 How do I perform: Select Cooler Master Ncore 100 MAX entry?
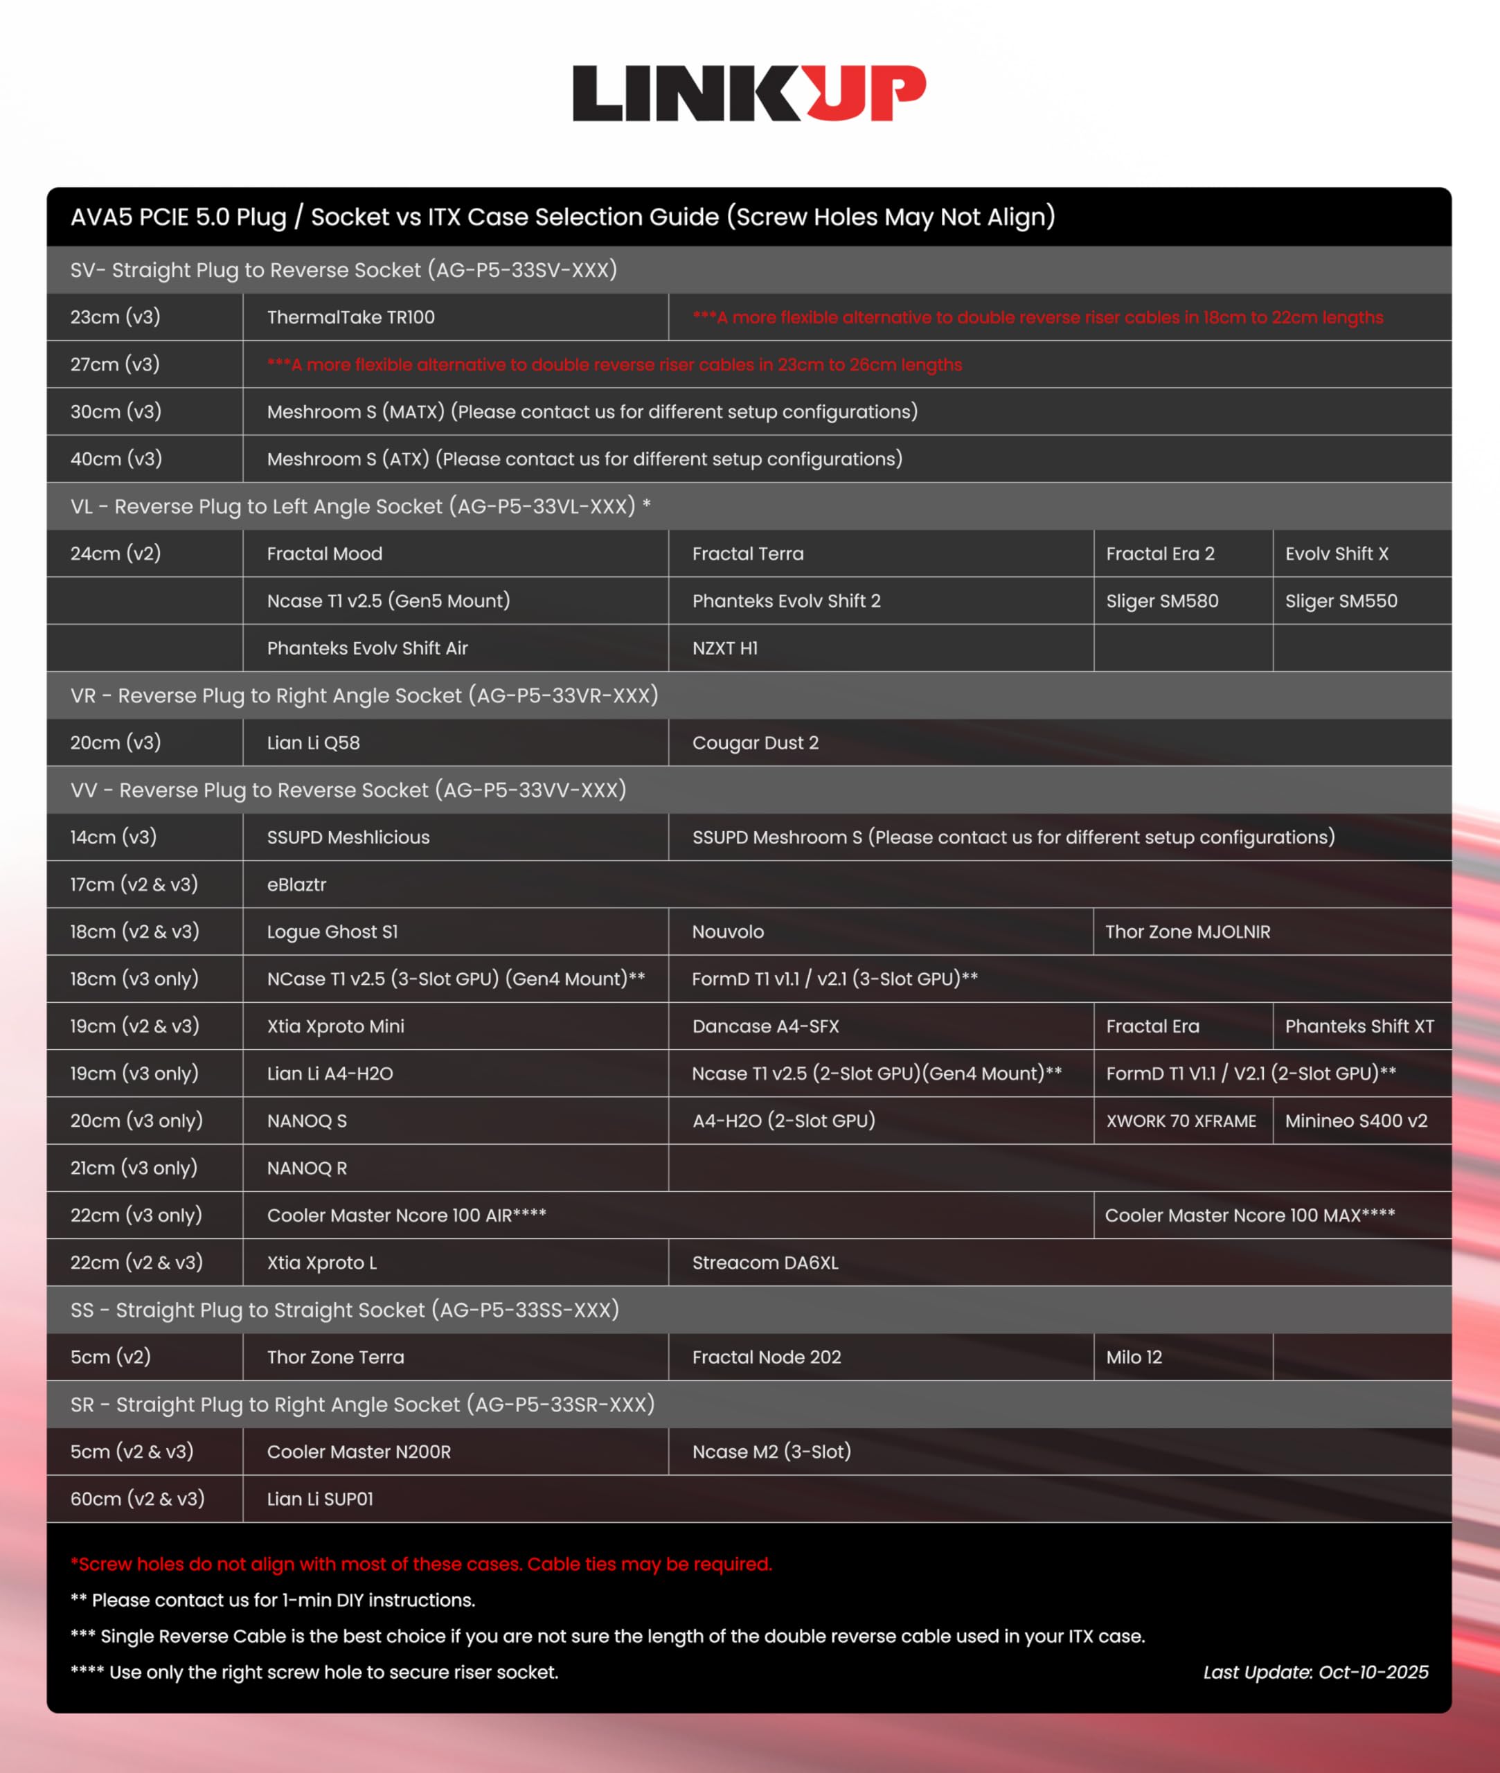click(x=1249, y=1215)
